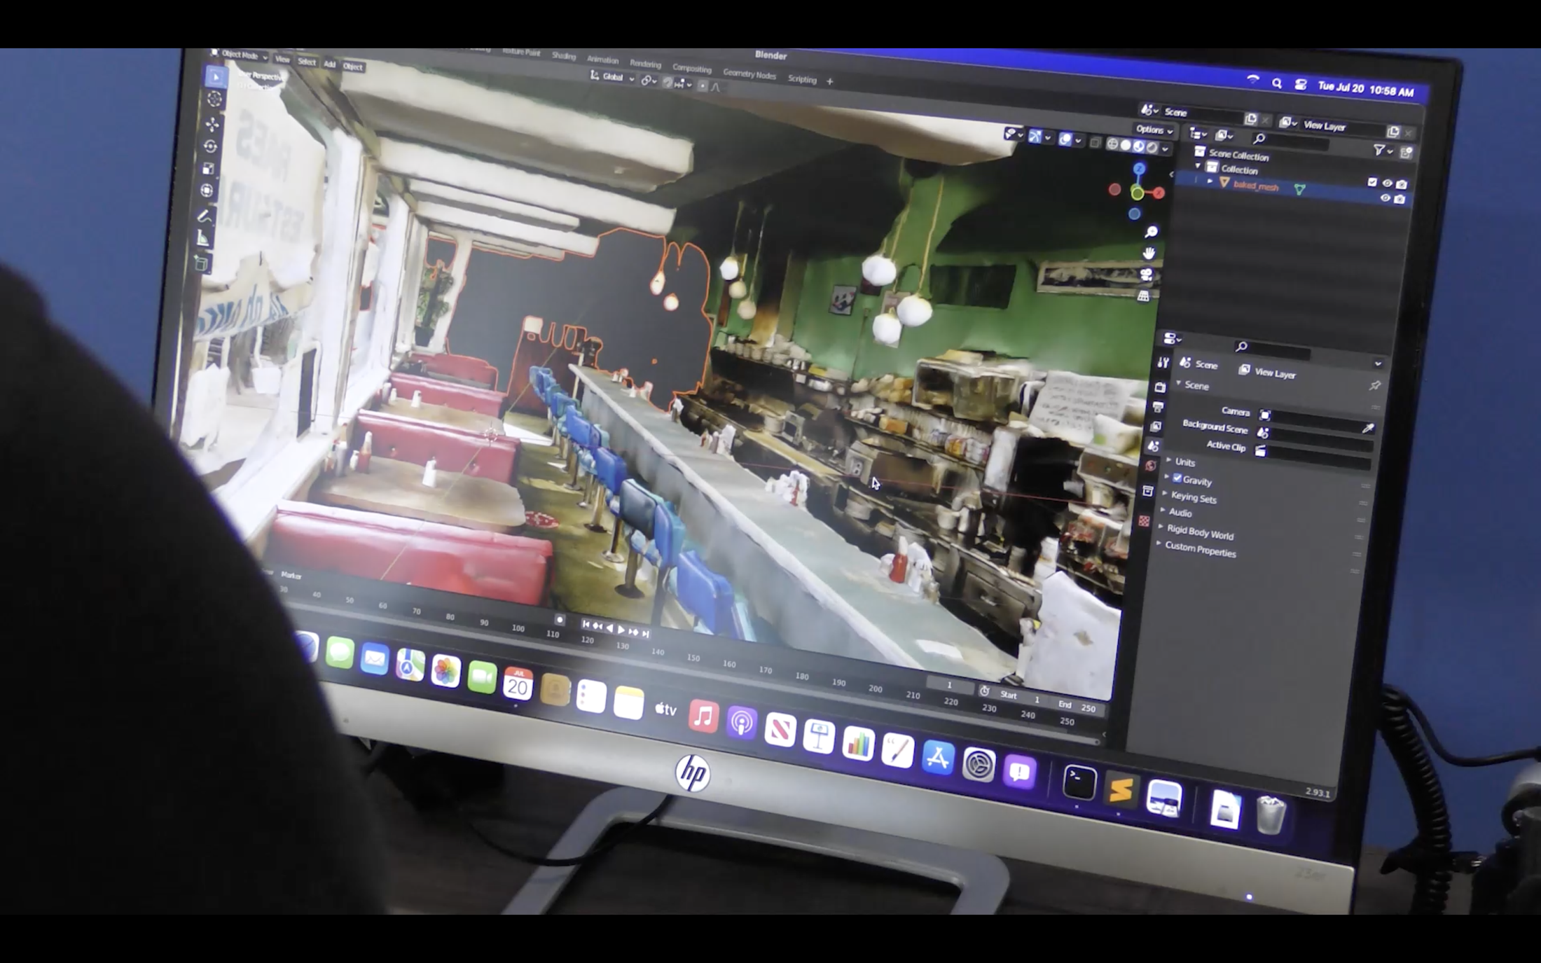Viewport: 1541px width, 963px height.
Task: Select the Scale tool
Action: pyautogui.click(x=209, y=168)
